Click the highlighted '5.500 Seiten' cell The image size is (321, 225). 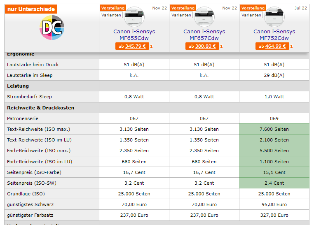click(x=274, y=151)
